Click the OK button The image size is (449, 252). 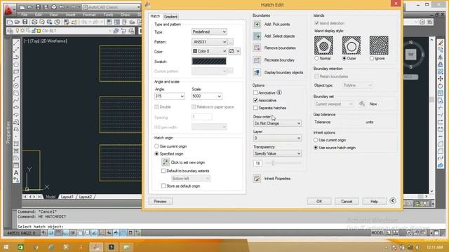point(319,202)
